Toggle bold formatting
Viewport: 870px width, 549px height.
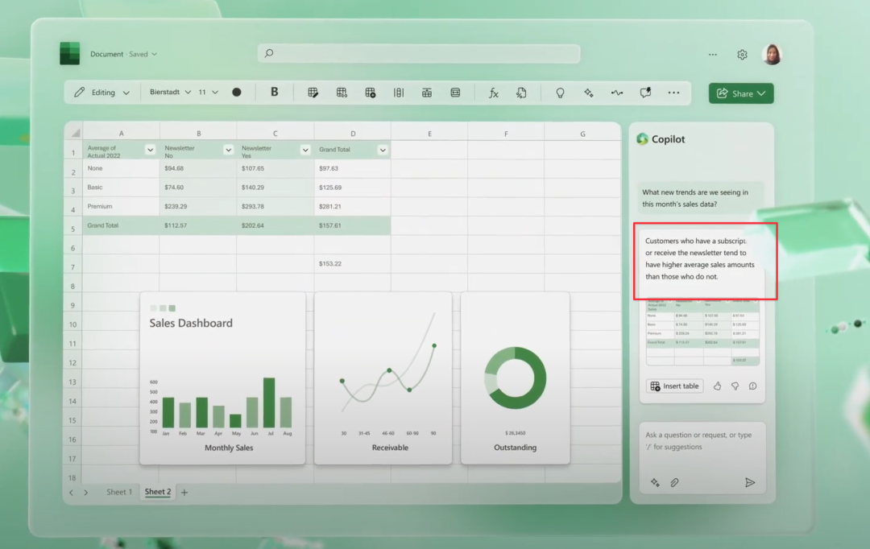[x=274, y=92]
